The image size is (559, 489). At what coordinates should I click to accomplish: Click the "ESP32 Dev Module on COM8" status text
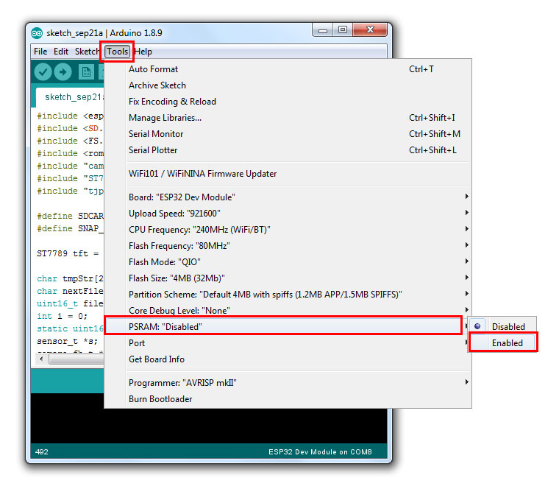click(x=320, y=452)
